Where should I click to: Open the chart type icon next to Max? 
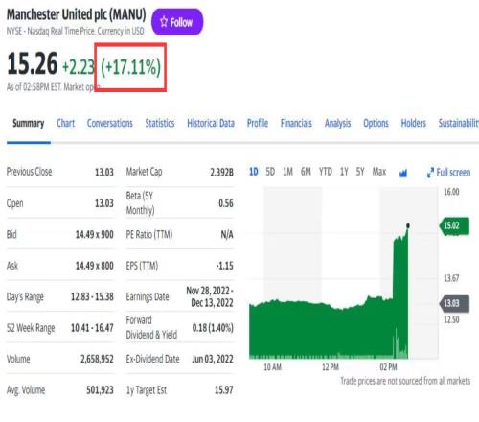[403, 173]
